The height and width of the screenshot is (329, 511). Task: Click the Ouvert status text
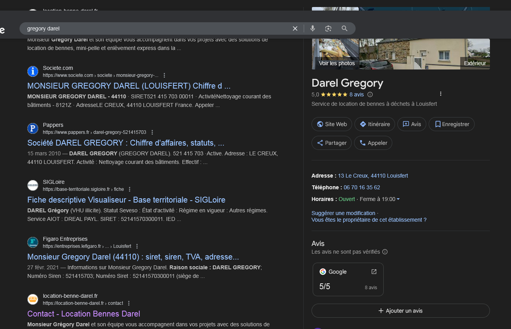coord(347,199)
